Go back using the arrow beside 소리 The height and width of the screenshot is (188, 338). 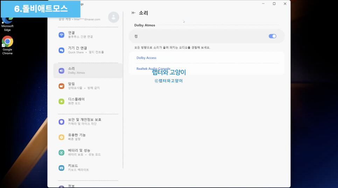[x=133, y=13]
